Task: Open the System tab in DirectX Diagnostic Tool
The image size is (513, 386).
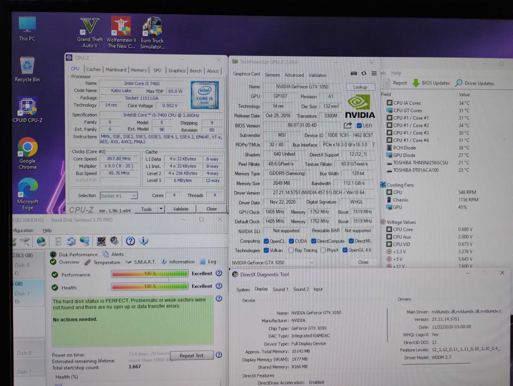Action: click(243, 289)
